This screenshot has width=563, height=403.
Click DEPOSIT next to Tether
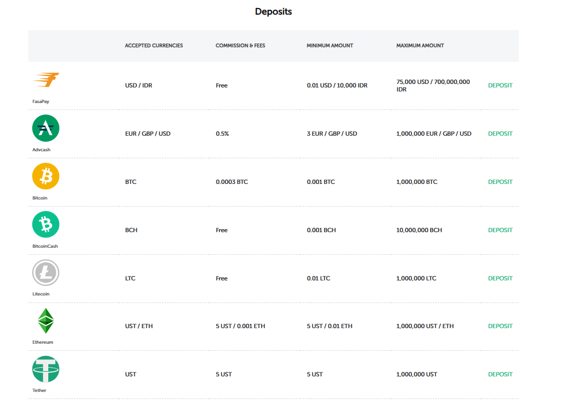tap(500, 374)
